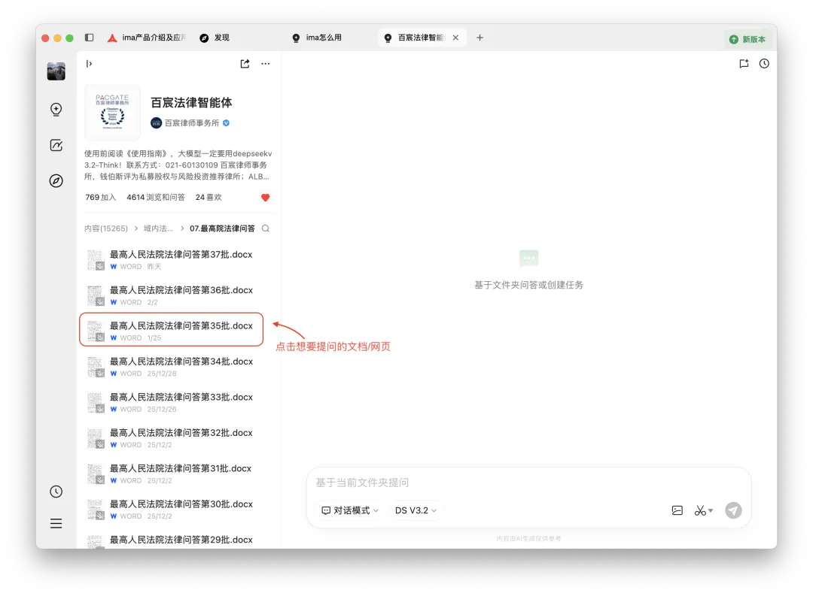Open the discover compass icon in sidebar
This screenshot has width=813, height=596.
point(56,180)
